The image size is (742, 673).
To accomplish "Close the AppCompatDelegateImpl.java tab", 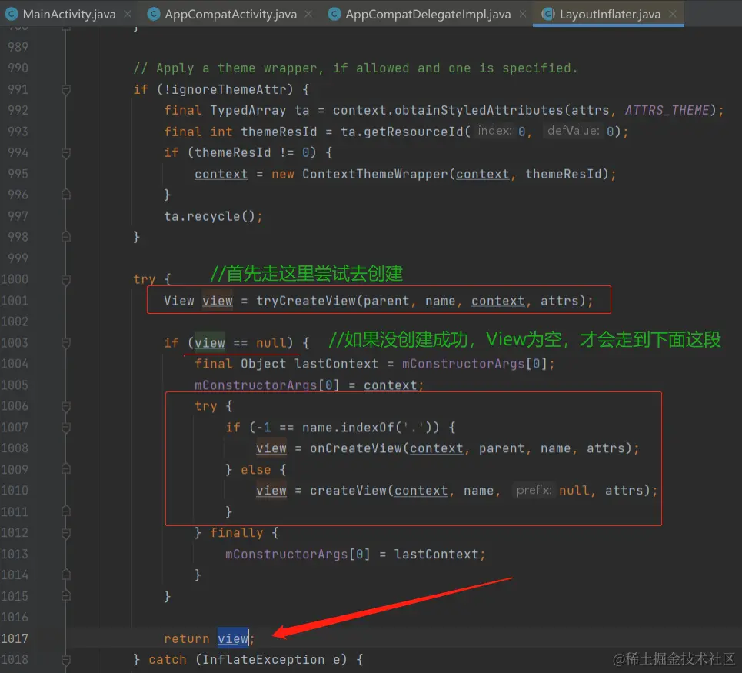I will click(x=523, y=14).
